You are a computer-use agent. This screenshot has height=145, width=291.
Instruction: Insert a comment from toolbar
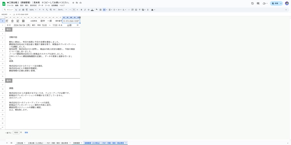click(132, 10)
